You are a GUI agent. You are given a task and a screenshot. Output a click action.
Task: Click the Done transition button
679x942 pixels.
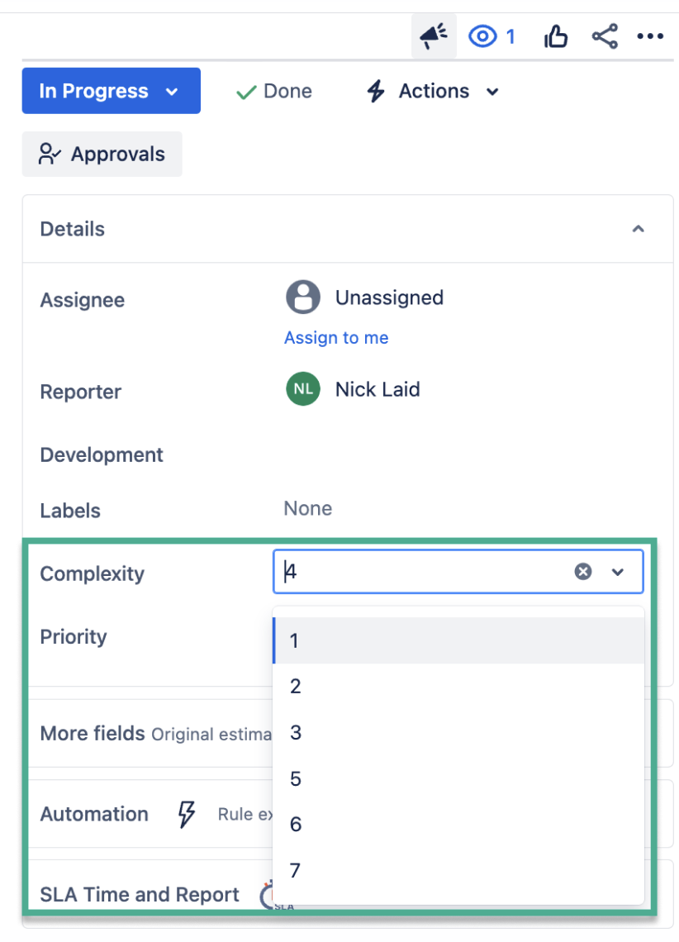tap(274, 92)
